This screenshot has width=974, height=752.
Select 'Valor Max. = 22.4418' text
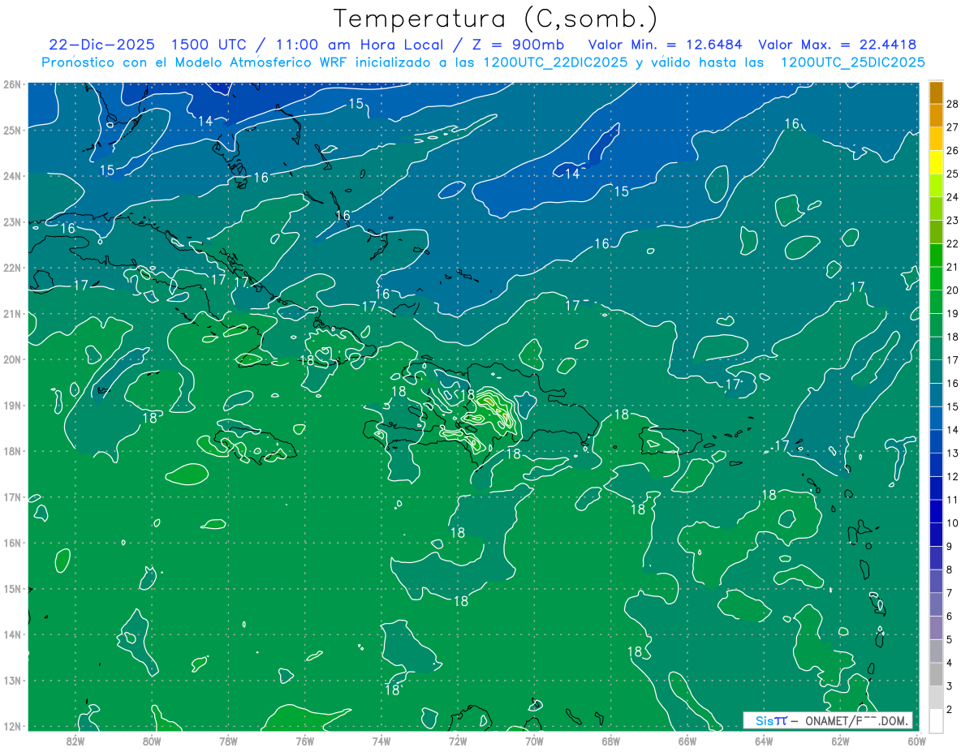coord(838,45)
